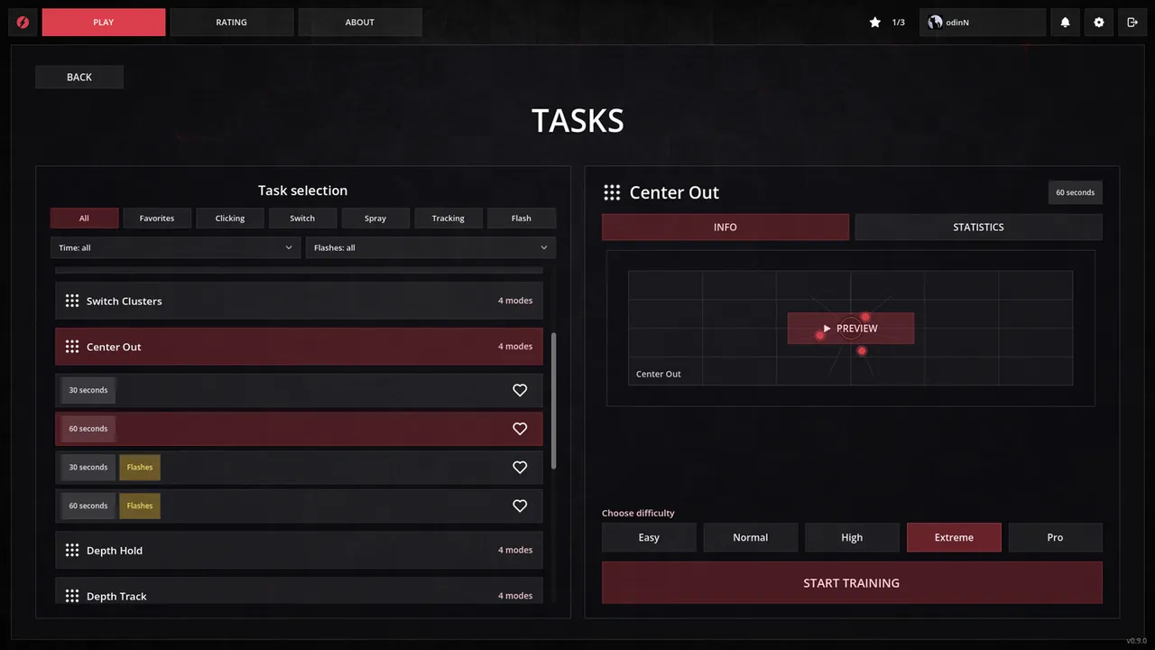1155x650 pixels.
Task: Click the red app logo icon
Action: click(23, 23)
